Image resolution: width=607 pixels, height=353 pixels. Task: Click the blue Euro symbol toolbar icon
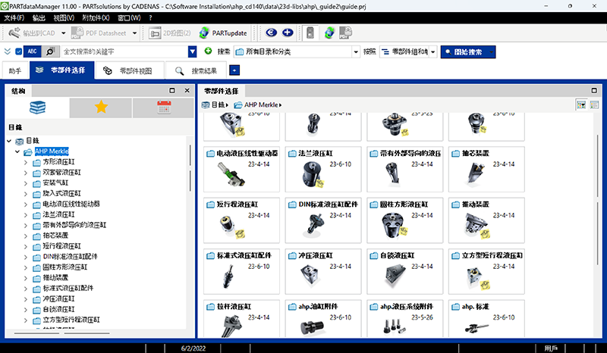(271, 33)
